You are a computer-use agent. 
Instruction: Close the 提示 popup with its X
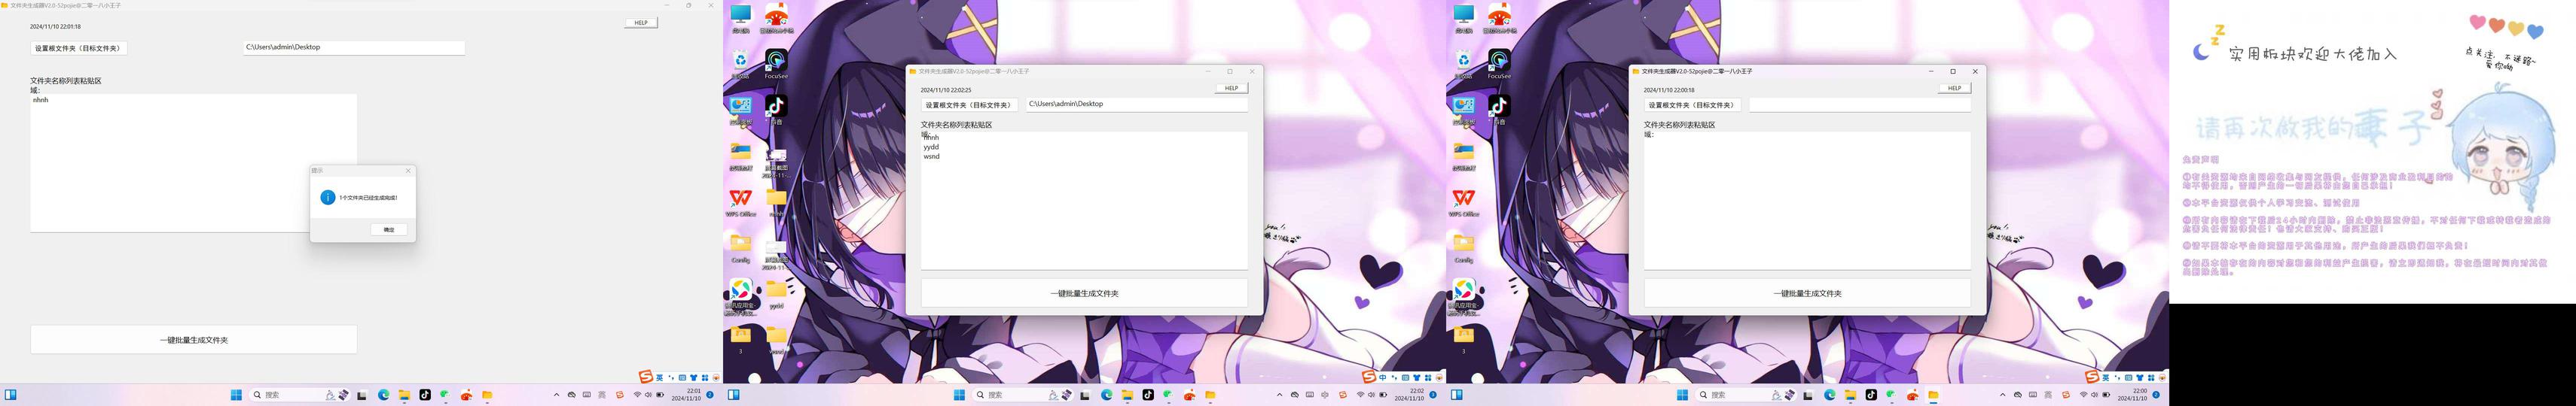408,171
